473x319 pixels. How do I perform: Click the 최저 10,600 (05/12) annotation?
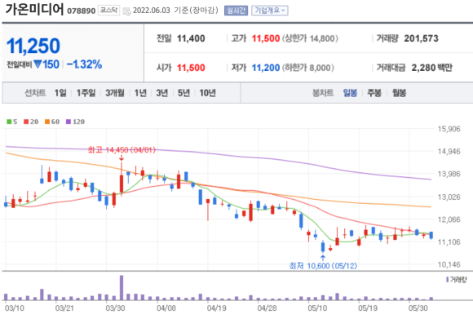coord(323,266)
